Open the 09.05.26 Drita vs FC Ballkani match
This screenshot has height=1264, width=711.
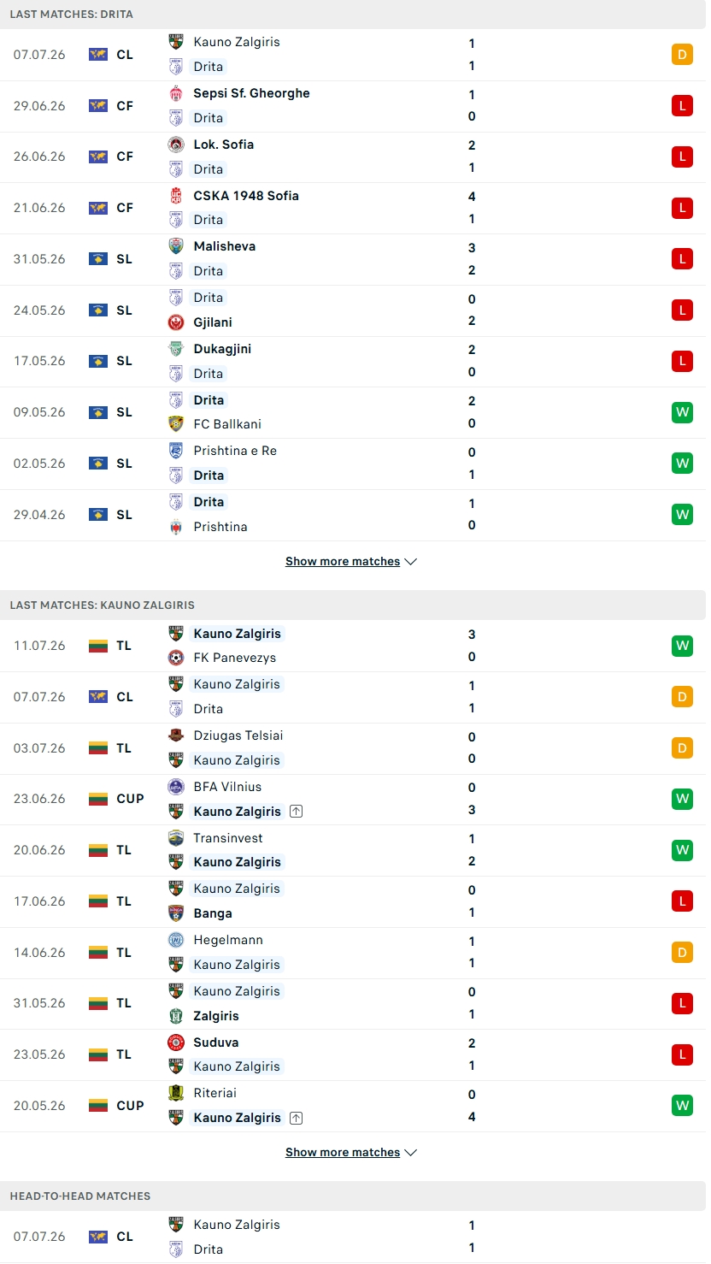[353, 412]
